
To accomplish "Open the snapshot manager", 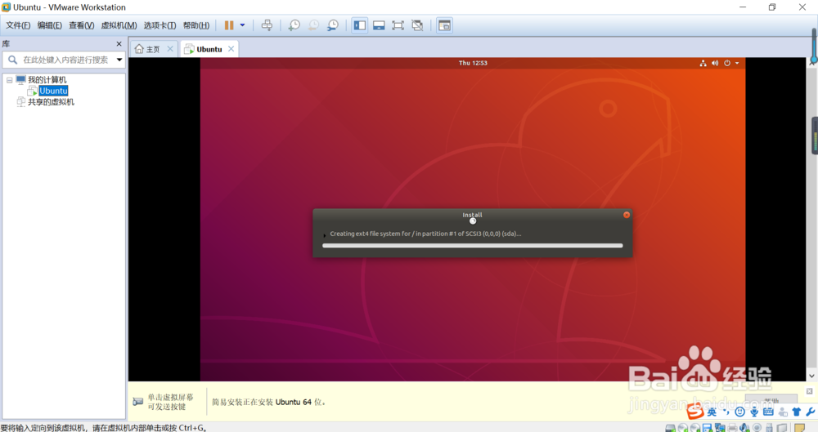I will (333, 25).
